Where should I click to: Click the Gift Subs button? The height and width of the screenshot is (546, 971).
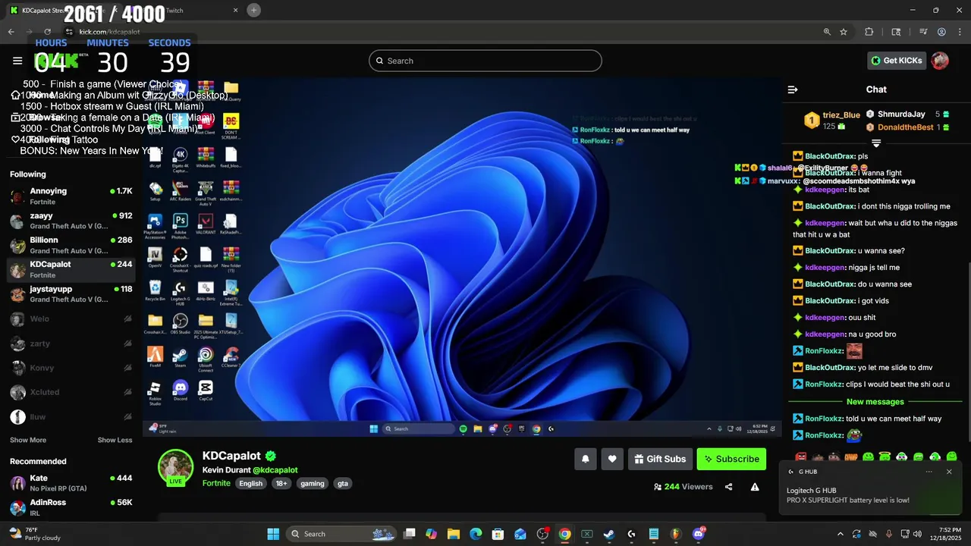point(660,459)
